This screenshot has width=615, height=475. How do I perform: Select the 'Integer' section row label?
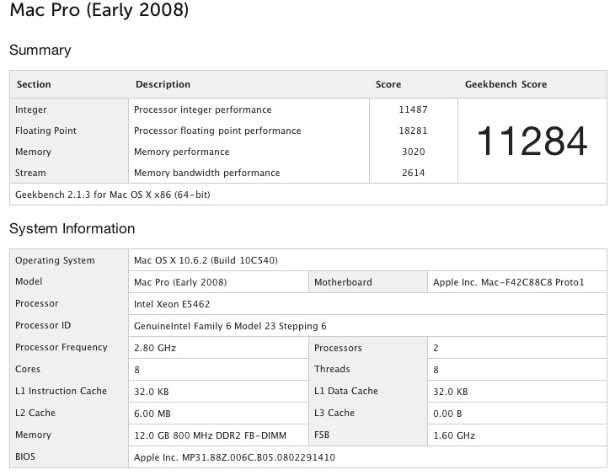30,109
